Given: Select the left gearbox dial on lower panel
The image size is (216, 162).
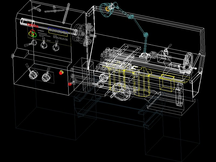Looking at the screenshot, I should (x=33, y=75).
